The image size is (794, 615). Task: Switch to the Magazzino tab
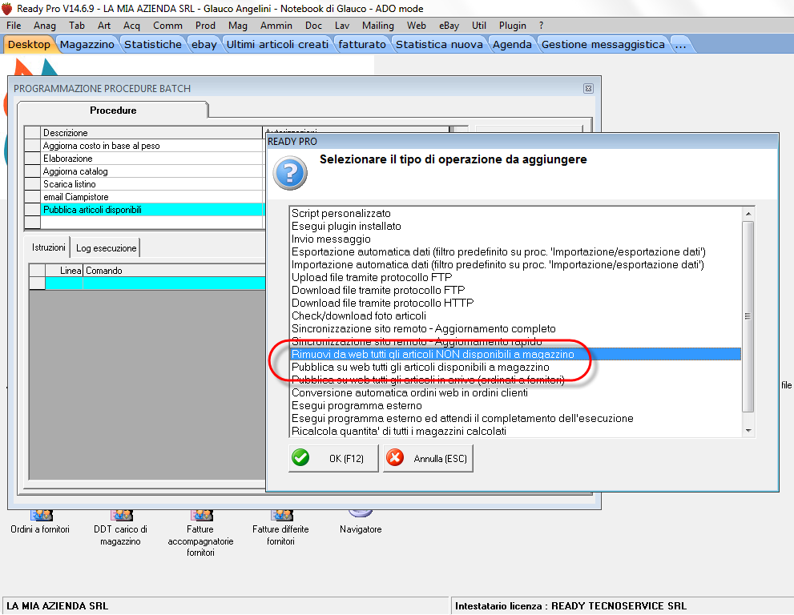pyautogui.click(x=87, y=45)
